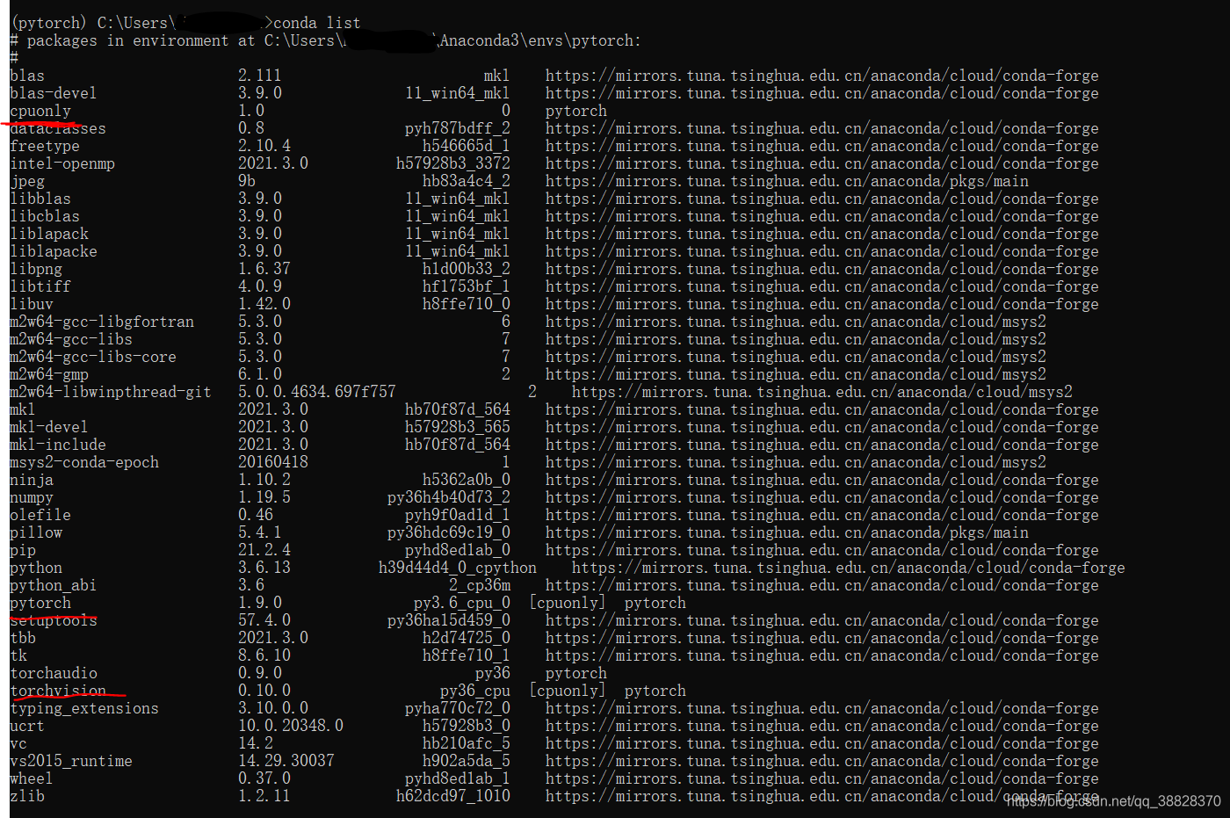Select the 'libpng' package name
The height and width of the screenshot is (818, 1230).
point(36,269)
